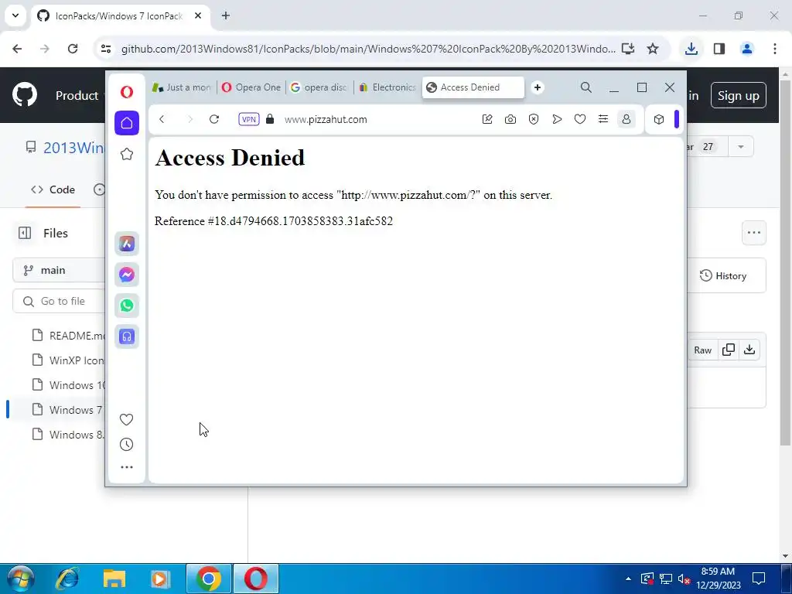Screen dimensions: 792x594
Task: Download raw file icon on GitHub
Action: [749, 350]
